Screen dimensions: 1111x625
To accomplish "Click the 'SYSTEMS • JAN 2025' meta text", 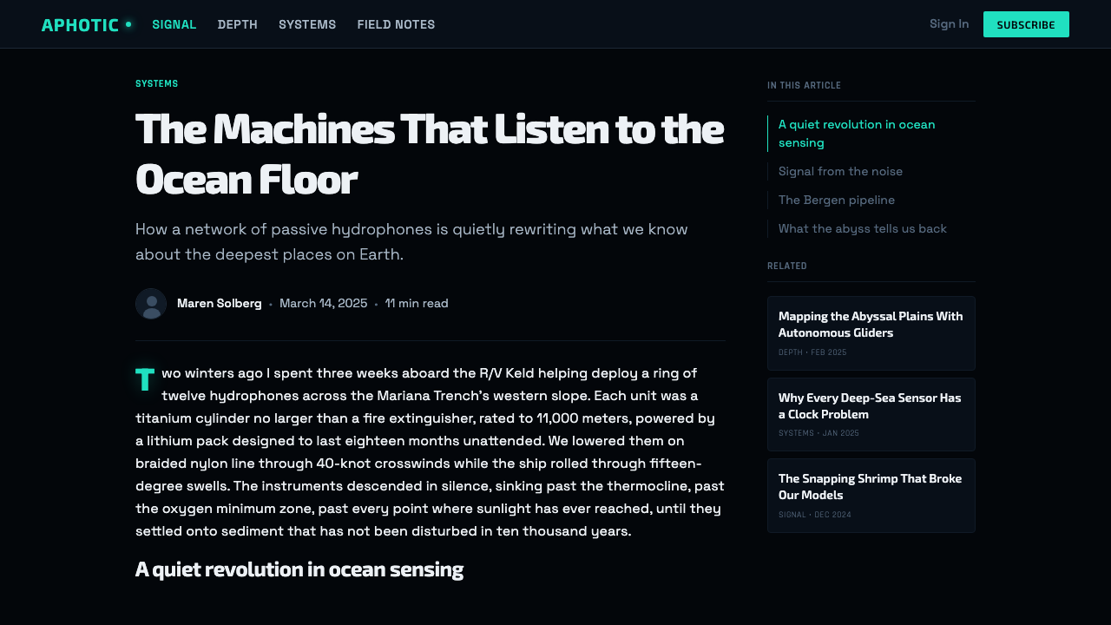I will [x=818, y=433].
